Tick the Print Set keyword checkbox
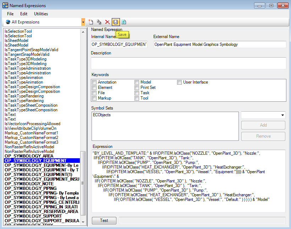 point(137,87)
